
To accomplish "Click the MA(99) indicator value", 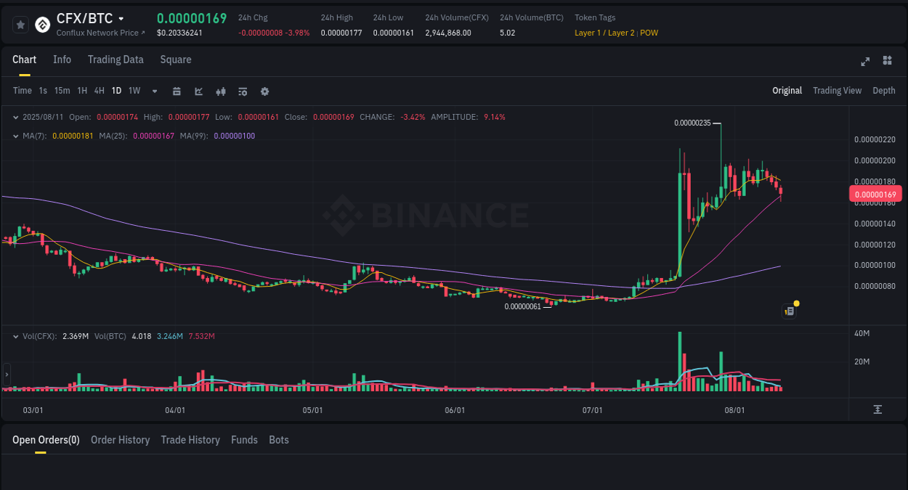I will [x=234, y=136].
